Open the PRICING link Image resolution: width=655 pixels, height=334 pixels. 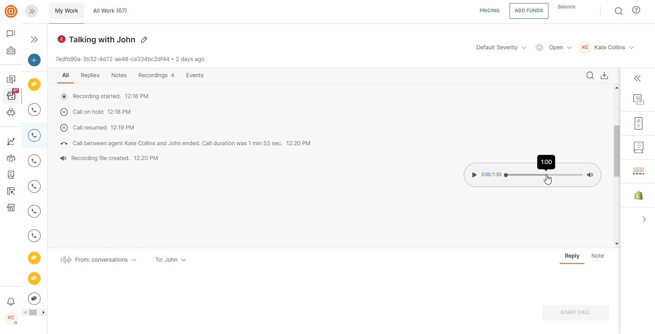pyautogui.click(x=490, y=11)
